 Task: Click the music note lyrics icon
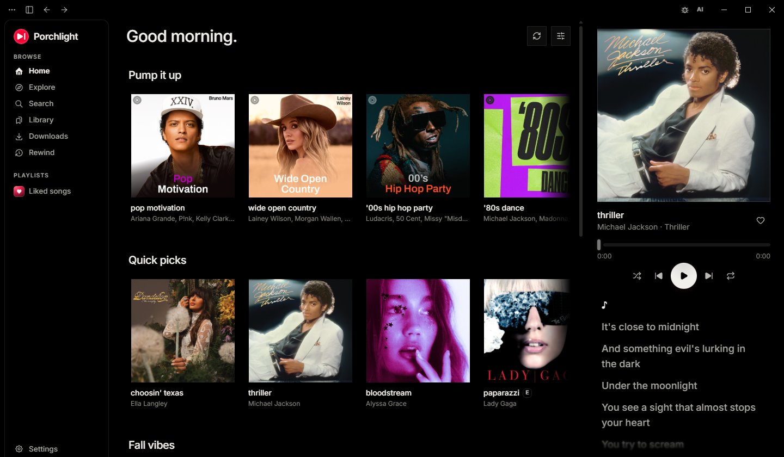tap(604, 305)
